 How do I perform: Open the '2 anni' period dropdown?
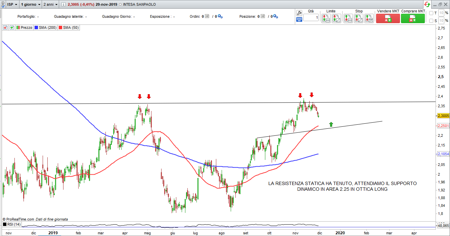[50, 5]
